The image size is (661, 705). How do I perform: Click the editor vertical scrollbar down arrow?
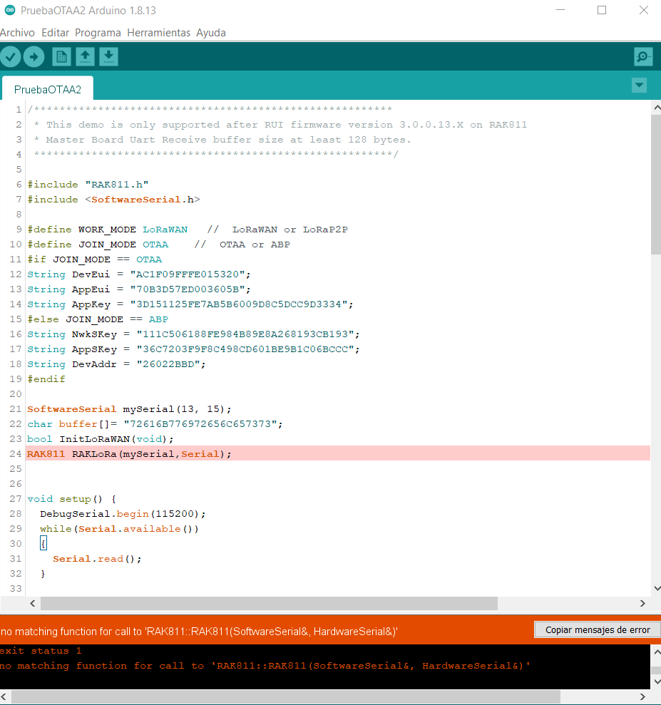(656, 588)
